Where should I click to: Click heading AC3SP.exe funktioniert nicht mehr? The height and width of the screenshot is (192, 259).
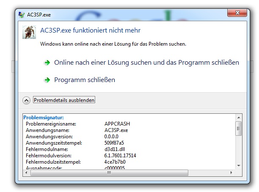(90, 30)
